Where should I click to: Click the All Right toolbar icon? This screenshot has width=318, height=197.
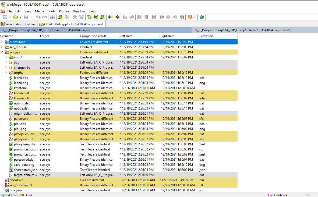point(139,17)
